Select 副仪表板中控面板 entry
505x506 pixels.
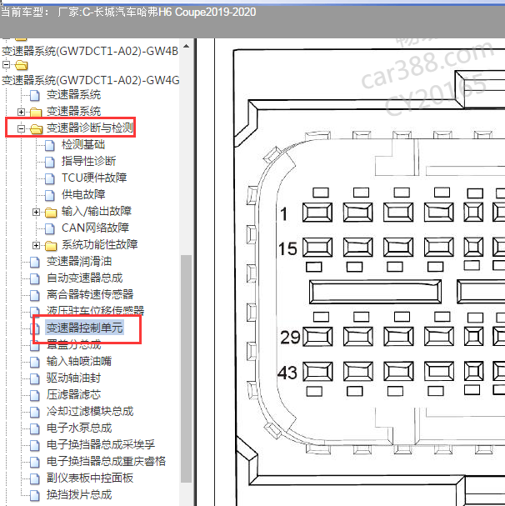[90, 478]
